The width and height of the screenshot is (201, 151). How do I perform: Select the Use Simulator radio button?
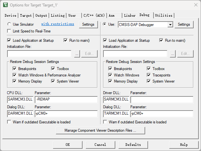pyautogui.click(x=9, y=24)
